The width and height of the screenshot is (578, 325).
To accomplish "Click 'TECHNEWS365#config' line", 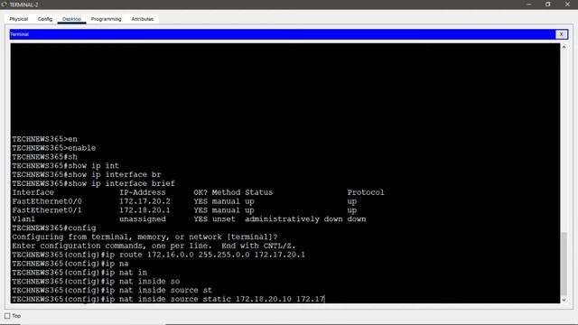I will [54, 228].
